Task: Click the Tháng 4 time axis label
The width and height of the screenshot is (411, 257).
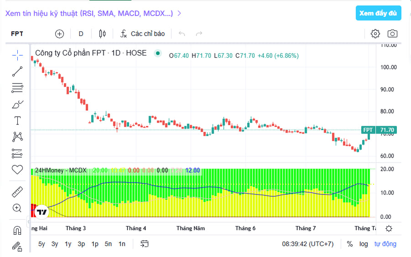Action: coord(136,228)
